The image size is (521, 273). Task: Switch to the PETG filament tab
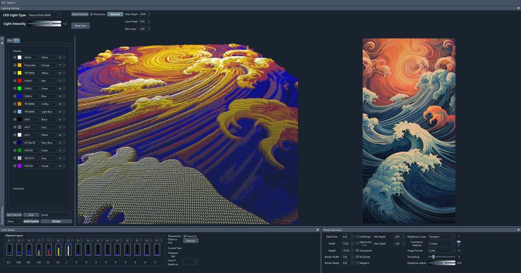[x=16, y=40]
